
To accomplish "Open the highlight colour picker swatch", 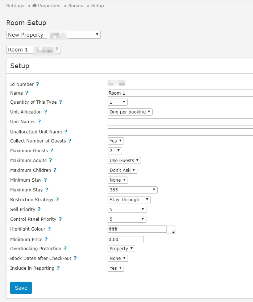I will point(171,230).
